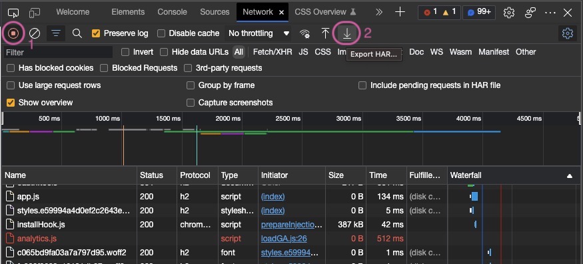Screen dimensions: 583x264
Task: Open DevTools settings gear icon
Action: (508, 13)
